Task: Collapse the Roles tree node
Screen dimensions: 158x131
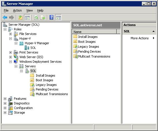Action: tap(5, 29)
